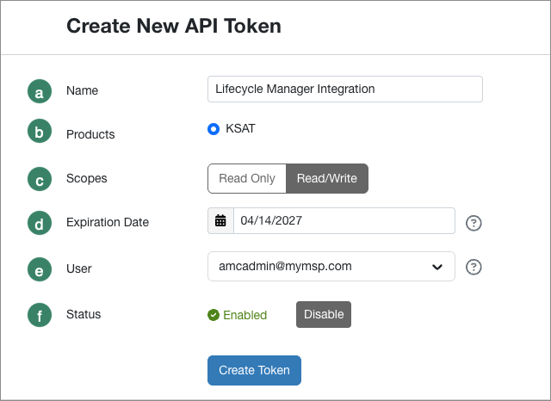Click the calendar icon beside Expiration Date
Image resolution: width=551 pixels, height=401 pixels.
click(220, 220)
